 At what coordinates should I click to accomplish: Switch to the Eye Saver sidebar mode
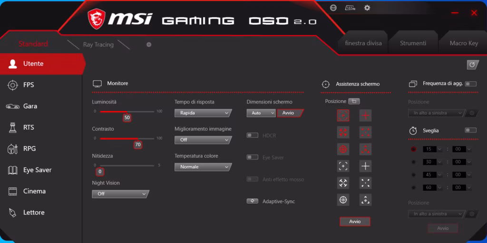coord(41,170)
